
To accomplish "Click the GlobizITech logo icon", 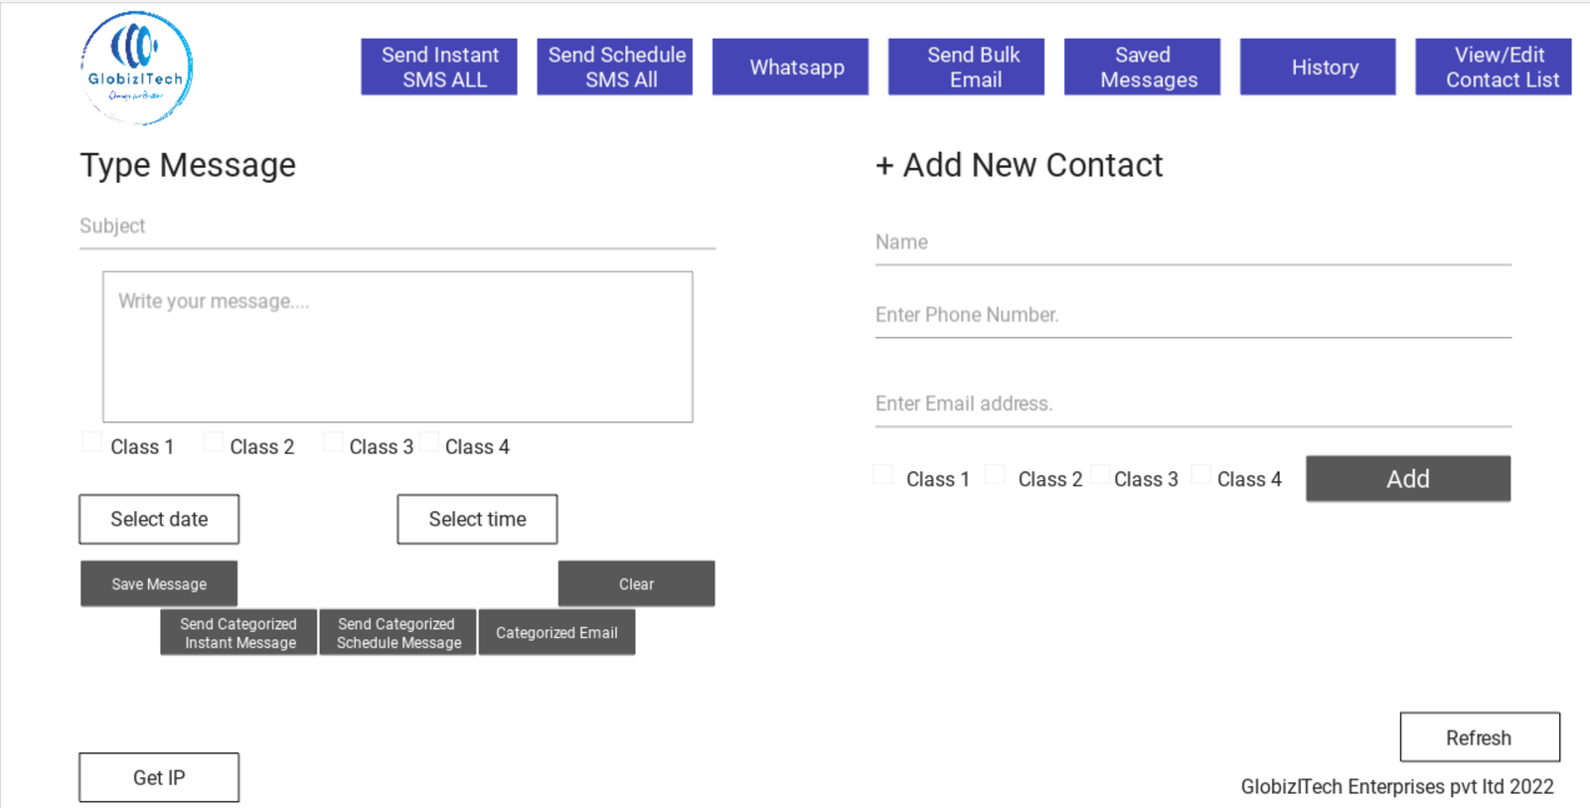I will [136, 68].
